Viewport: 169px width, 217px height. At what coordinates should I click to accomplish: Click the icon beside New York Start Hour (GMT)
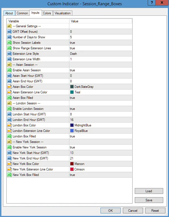9,153
